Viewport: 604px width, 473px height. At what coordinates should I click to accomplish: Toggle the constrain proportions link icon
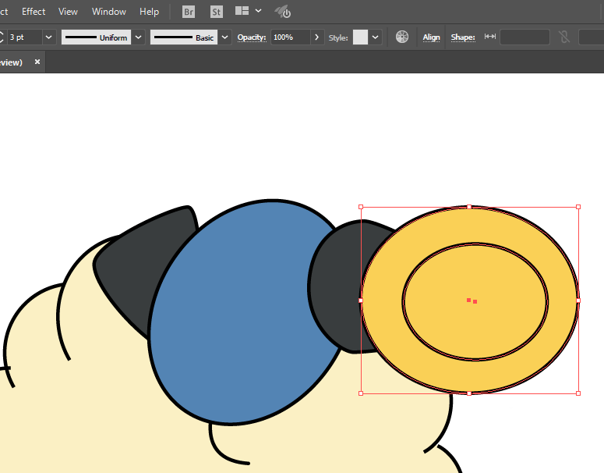pos(564,37)
